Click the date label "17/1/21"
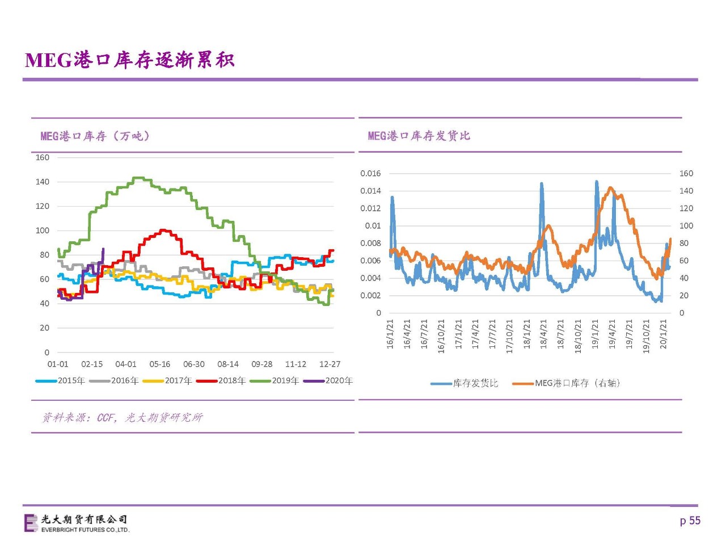Image resolution: width=726 pixels, height=545 pixels. pos(458,334)
